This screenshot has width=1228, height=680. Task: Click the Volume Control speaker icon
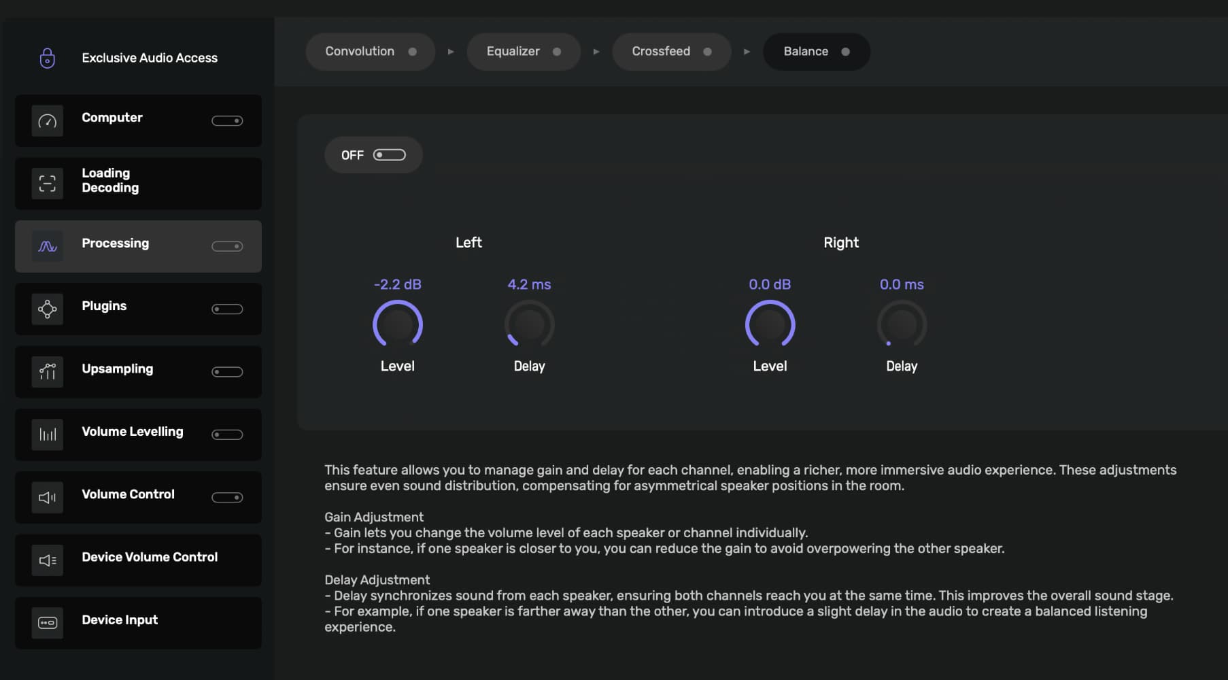[x=47, y=498]
